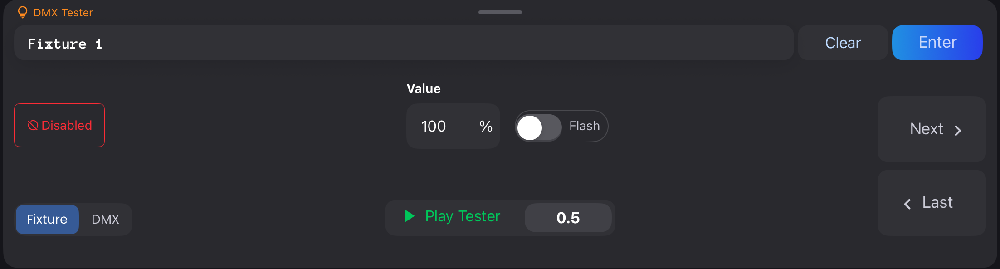Advance to the next fixture via Next

coord(931,129)
